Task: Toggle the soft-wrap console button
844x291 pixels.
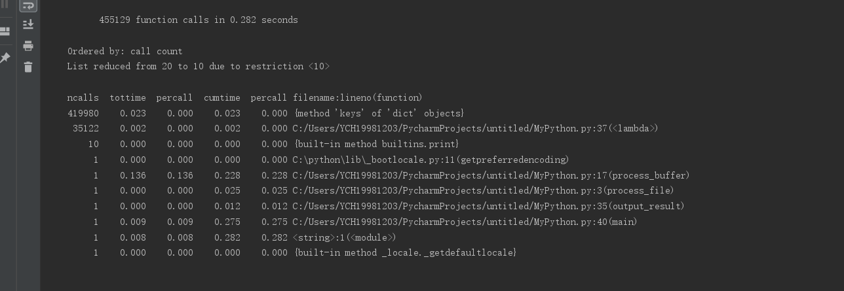Action: [x=28, y=5]
